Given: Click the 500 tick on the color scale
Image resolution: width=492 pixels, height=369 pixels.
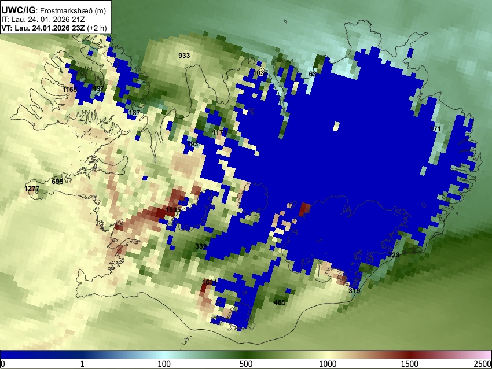Looking at the screenshot, I should pyautogui.click(x=246, y=364).
